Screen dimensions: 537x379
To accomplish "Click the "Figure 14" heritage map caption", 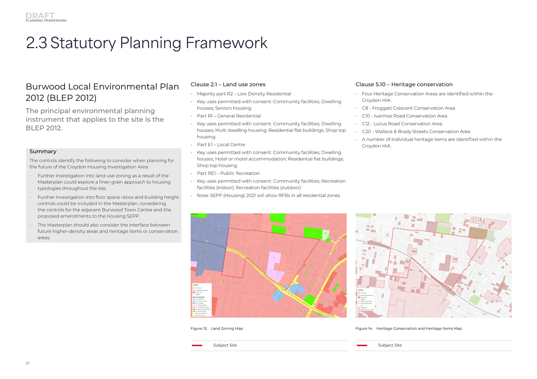I will (x=408, y=328).
